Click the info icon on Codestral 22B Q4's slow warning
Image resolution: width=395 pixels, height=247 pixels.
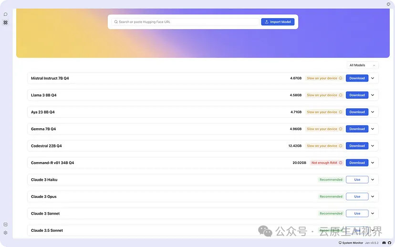[x=341, y=146]
